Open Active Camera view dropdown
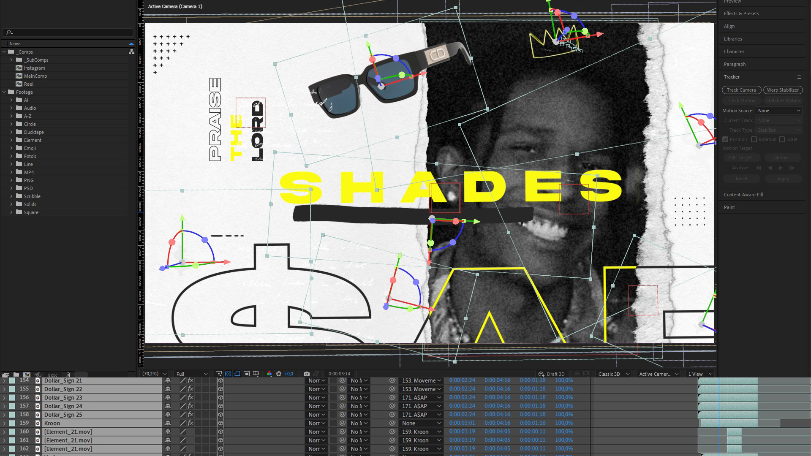This screenshot has width=811, height=456. click(659, 374)
